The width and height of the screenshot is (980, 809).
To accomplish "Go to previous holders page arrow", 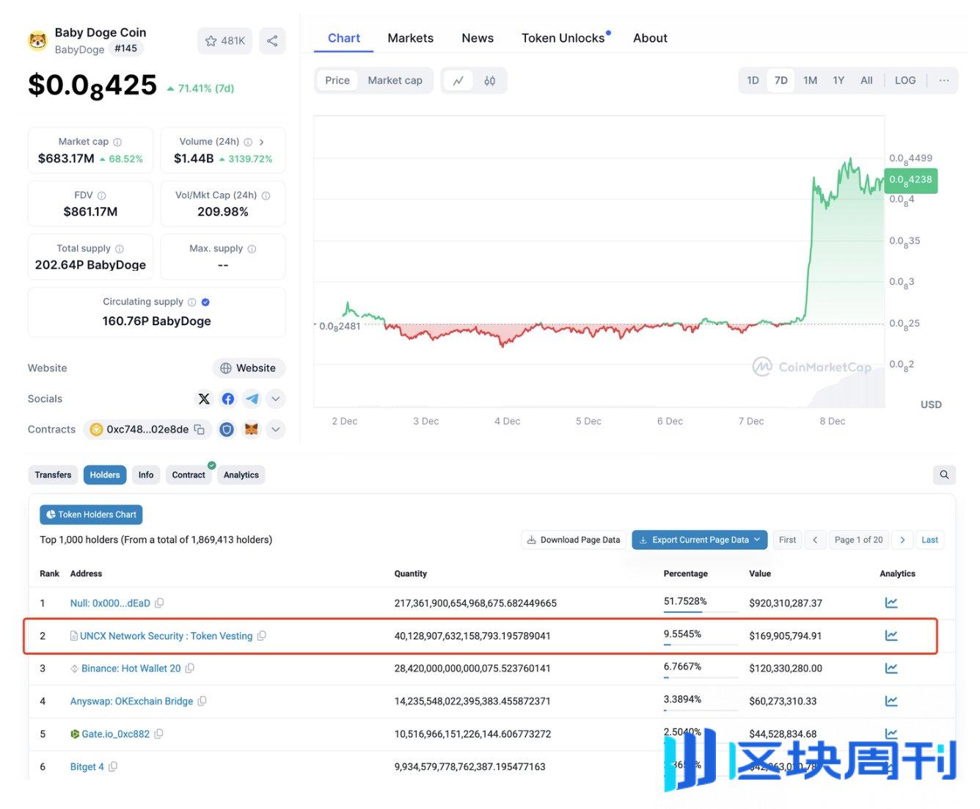I will pyautogui.click(x=815, y=540).
